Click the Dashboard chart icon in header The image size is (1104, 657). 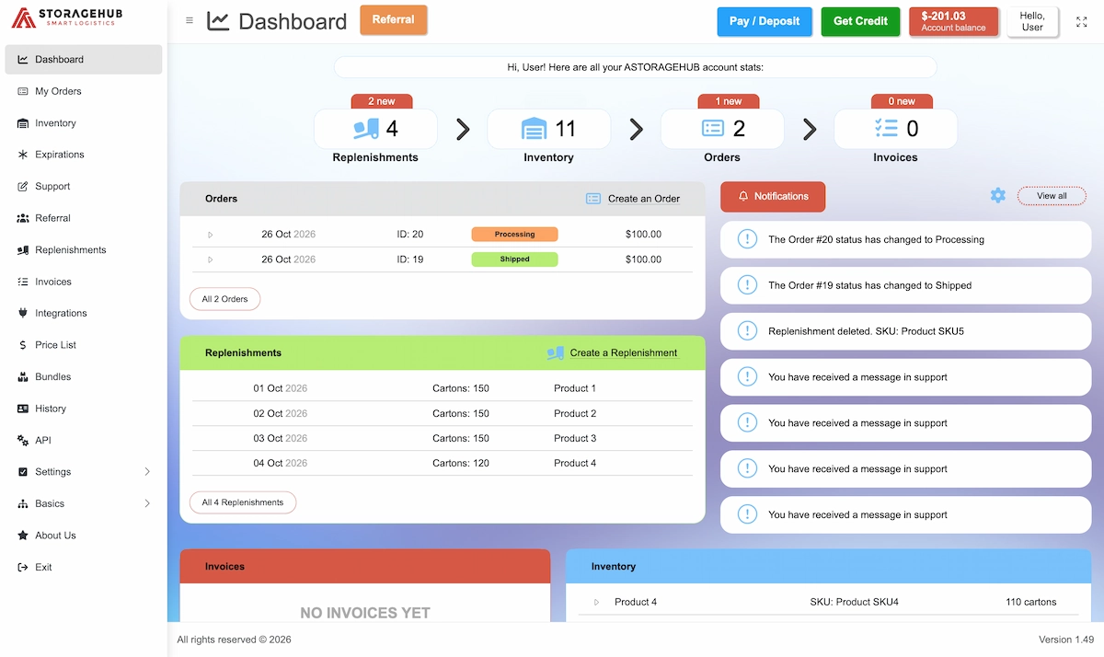coord(218,20)
